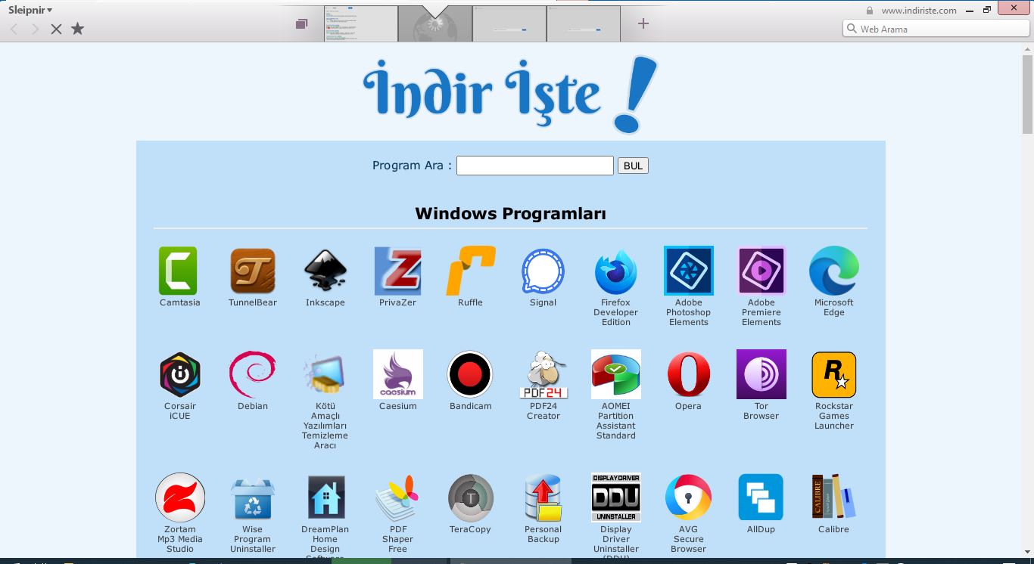Open the Calibre books icon
The width and height of the screenshot is (1034, 564).
(834, 497)
